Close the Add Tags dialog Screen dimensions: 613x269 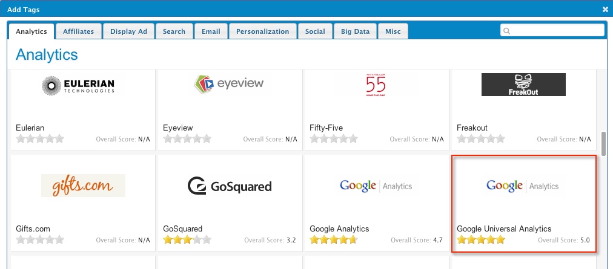[x=605, y=10]
